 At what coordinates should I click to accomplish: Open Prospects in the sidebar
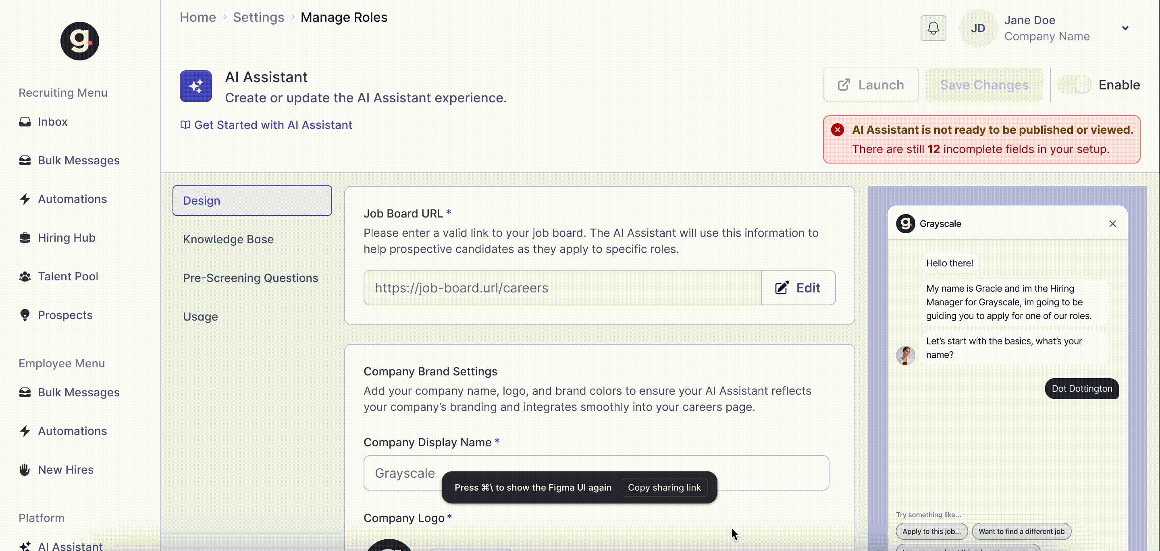65,315
